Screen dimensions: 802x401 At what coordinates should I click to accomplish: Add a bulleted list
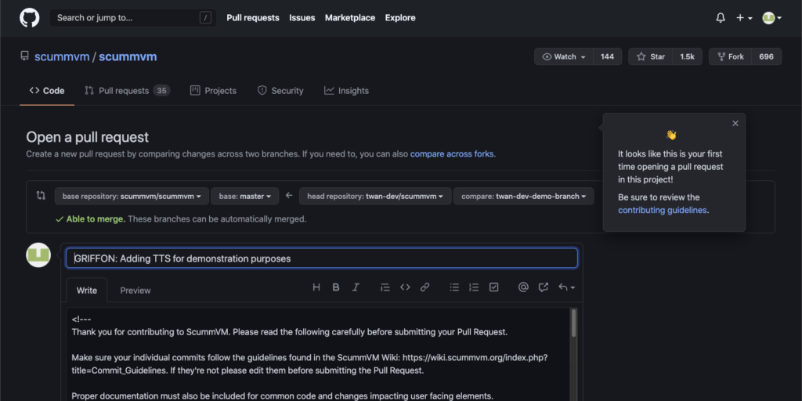[454, 287]
